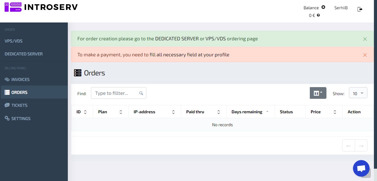Open the column visibility dropdown button

pyautogui.click(x=318, y=93)
